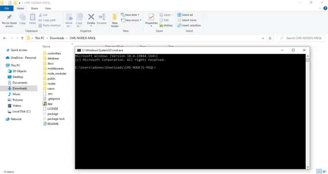This screenshot has width=328, height=174.
Task: Click the Open button in ribbon
Action: 166,15
